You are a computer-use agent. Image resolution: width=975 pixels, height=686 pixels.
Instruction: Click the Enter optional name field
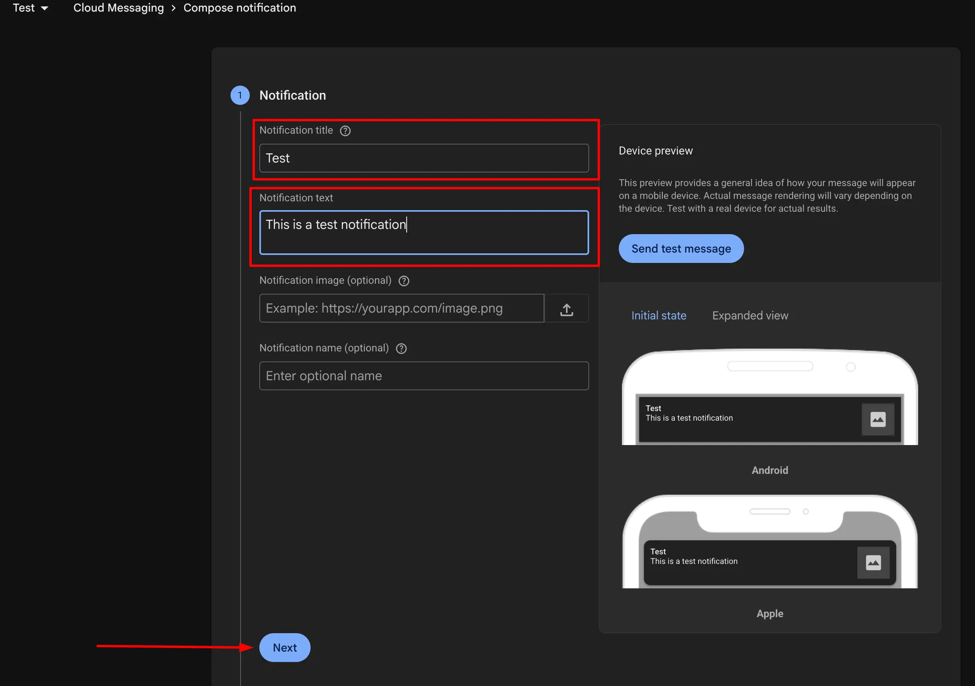pyautogui.click(x=423, y=376)
